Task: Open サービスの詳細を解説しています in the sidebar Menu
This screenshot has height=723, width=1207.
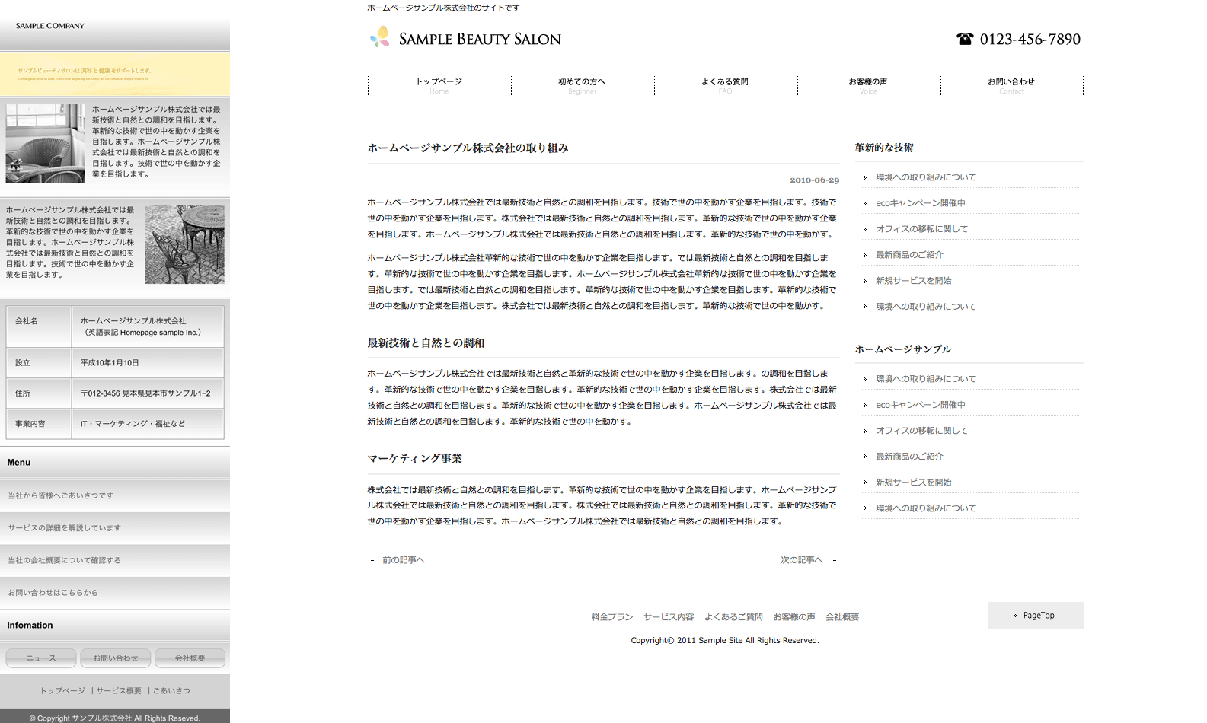Action: (x=65, y=528)
